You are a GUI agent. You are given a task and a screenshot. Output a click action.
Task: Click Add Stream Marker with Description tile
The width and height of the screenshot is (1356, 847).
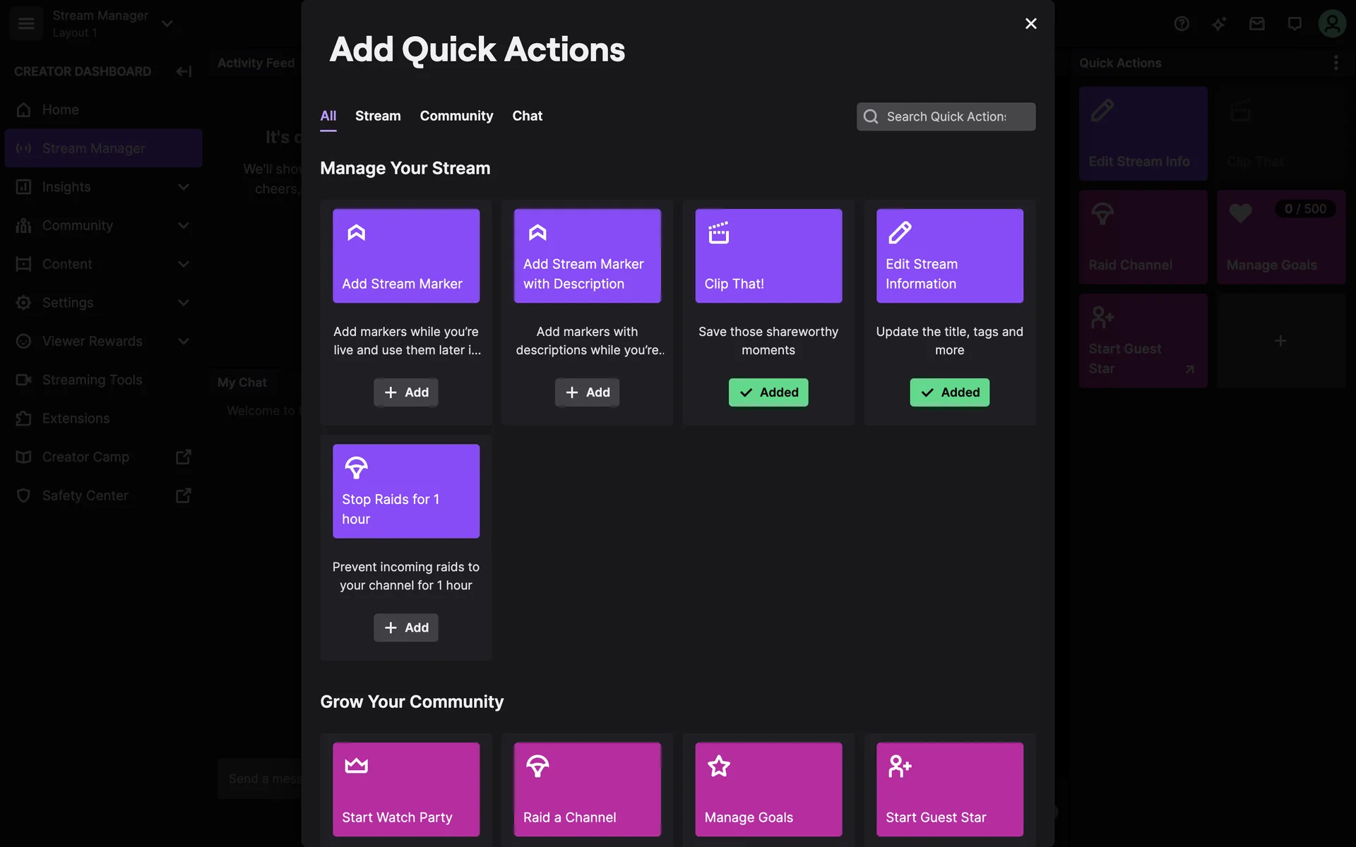[x=587, y=256]
